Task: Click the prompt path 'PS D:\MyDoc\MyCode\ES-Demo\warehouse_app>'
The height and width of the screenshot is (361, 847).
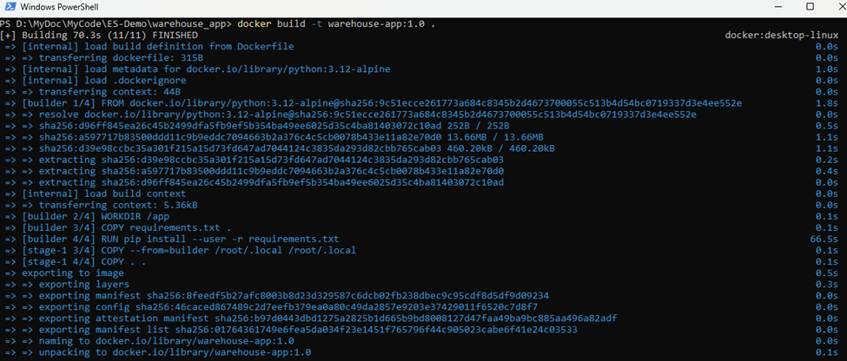Action: point(116,23)
